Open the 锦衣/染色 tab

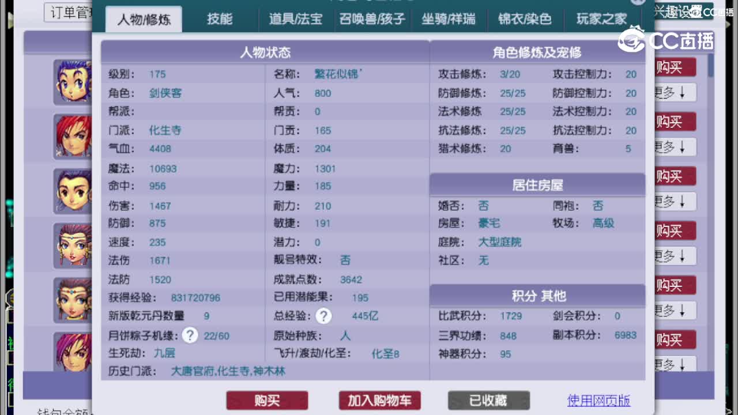[524, 19]
